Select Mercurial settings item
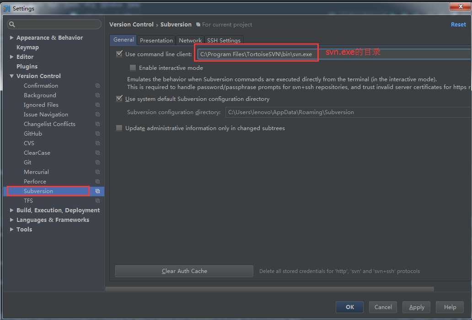 pos(37,172)
